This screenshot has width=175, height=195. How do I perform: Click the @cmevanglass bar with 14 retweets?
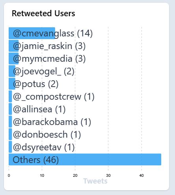point(32,33)
